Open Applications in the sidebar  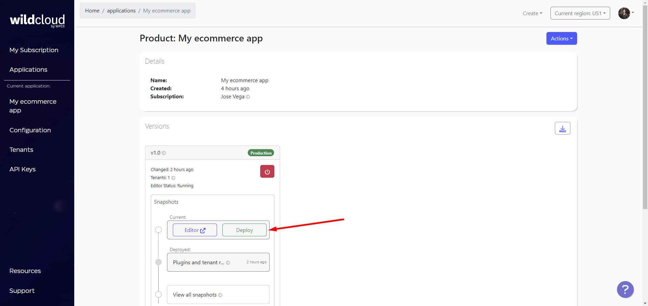[x=28, y=69]
